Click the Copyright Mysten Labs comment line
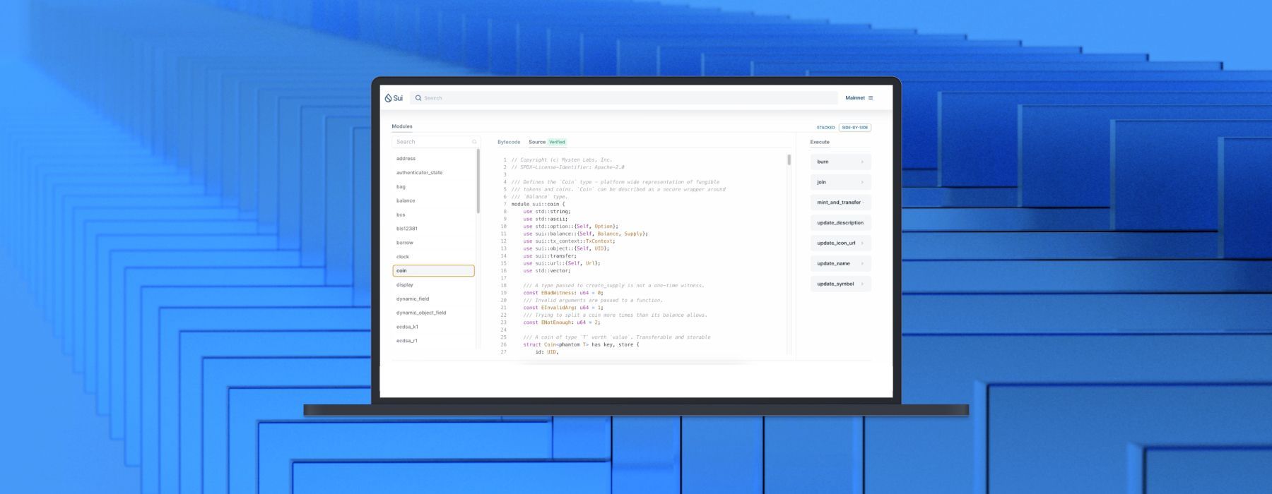 tap(562, 160)
